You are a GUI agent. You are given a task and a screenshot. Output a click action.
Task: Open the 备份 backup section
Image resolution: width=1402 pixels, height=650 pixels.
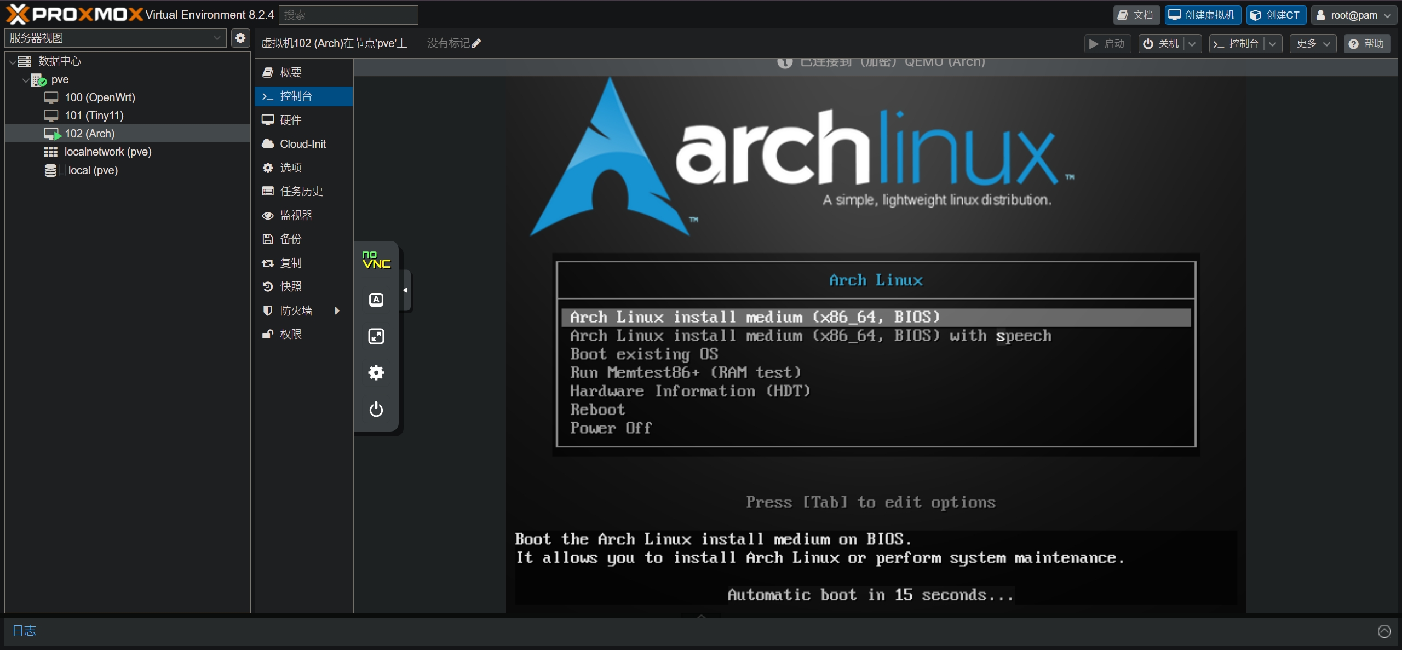[303, 239]
